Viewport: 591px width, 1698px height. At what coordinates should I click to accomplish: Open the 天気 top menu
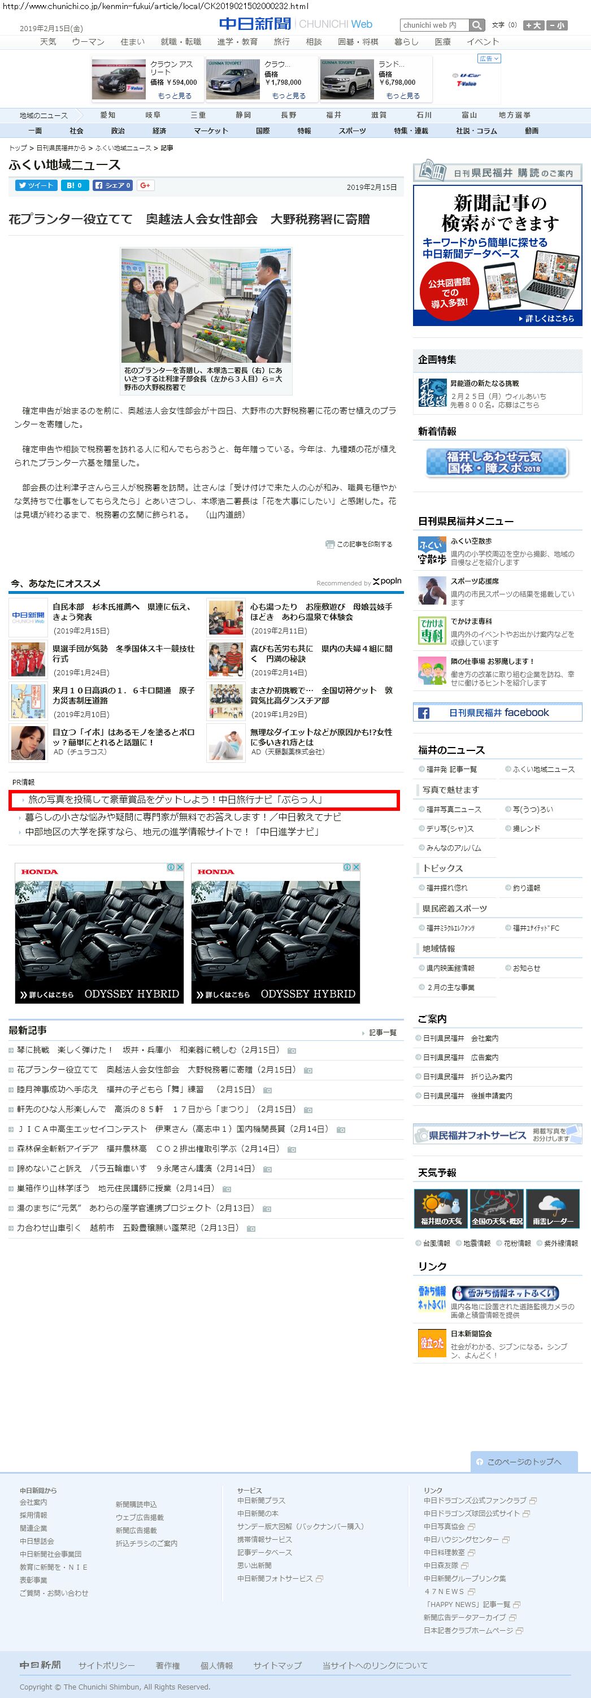[x=48, y=41]
